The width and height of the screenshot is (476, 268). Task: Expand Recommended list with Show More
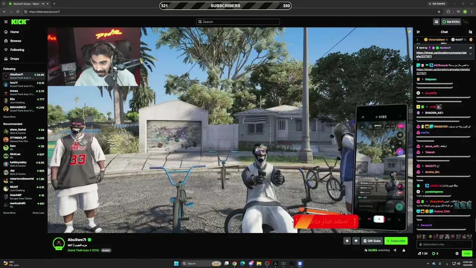(9, 213)
